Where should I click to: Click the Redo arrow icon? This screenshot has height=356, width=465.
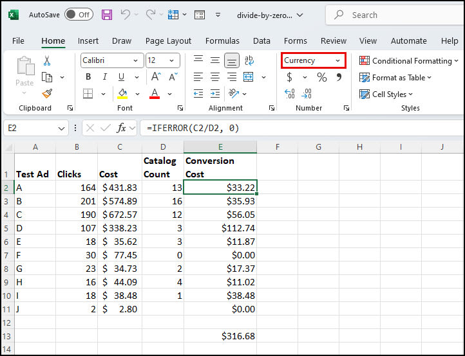151,15
